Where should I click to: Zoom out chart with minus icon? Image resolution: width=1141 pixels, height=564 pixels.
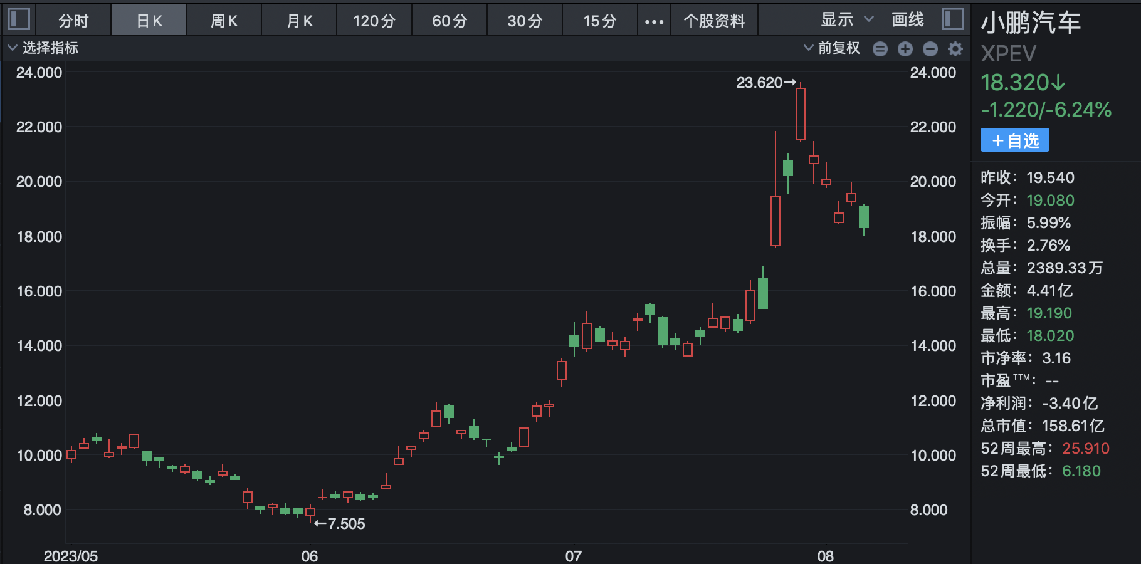[x=930, y=49]
